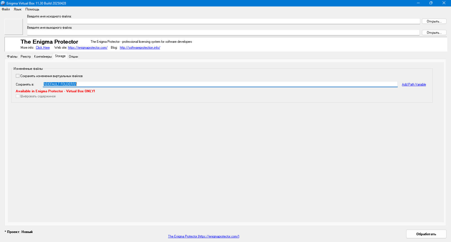Screen dimensions: 451x242
Task: Restore down the application window
Action: [x=431, y=3]
